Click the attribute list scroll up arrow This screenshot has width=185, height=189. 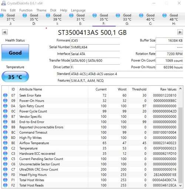click(x=180, y=89)
